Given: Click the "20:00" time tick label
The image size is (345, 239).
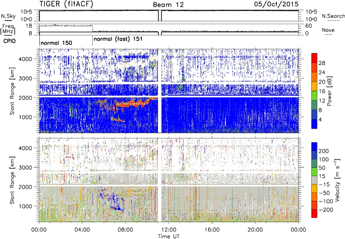Looking at the screenshot, I should pyautogui.click(x=255, y=230).
